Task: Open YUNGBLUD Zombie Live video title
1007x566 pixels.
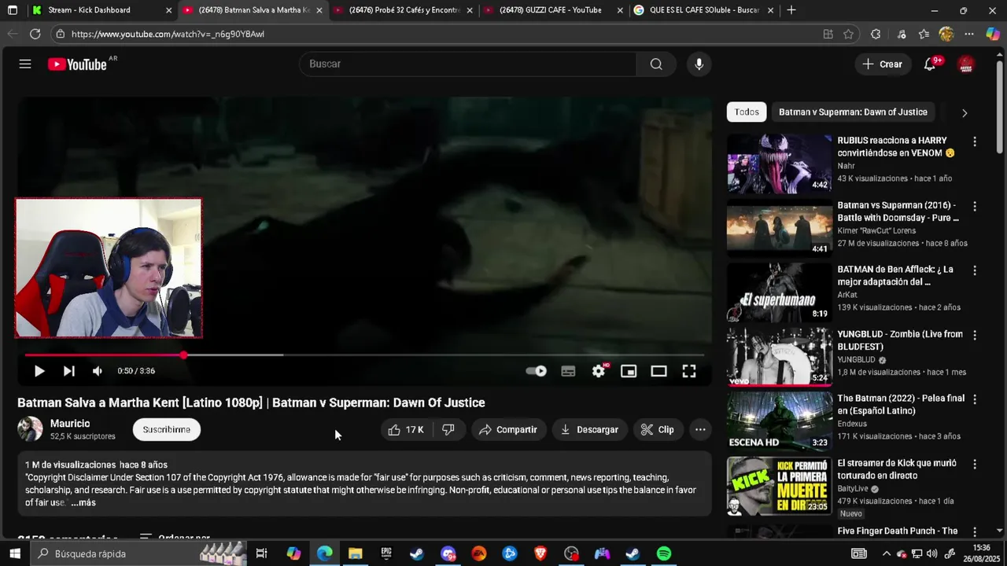Action: point(900,340)
